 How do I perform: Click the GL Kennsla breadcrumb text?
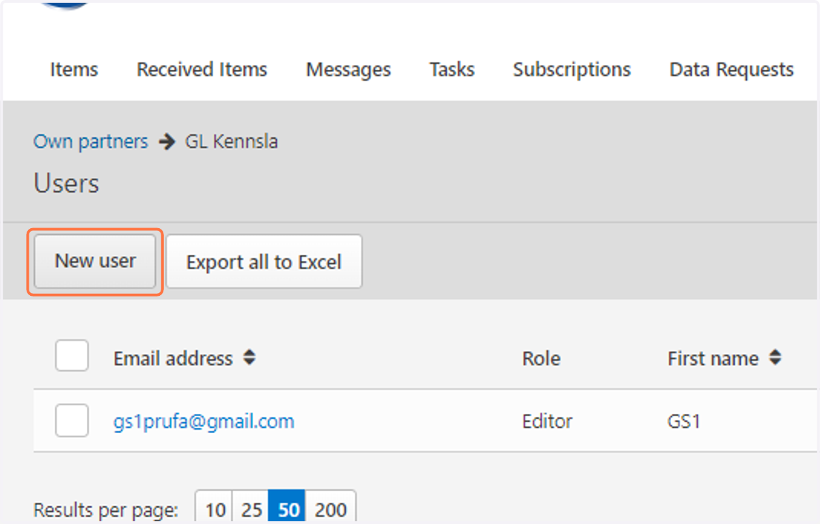(x=232, y=142)
